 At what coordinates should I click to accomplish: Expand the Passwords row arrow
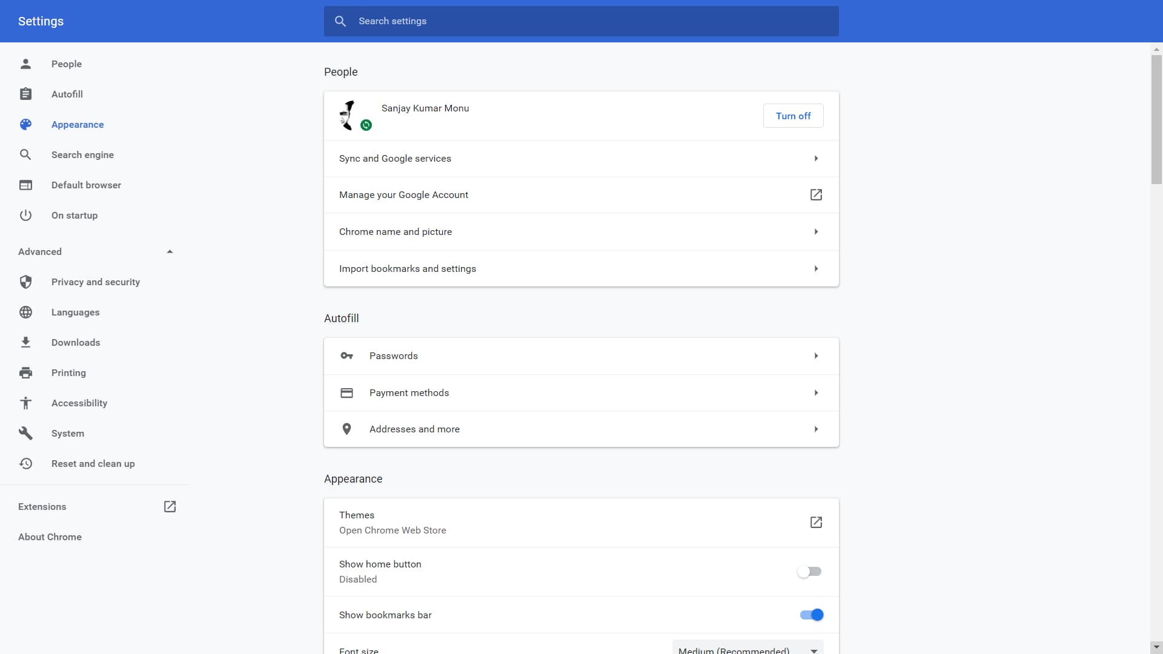tap(816, 356)
